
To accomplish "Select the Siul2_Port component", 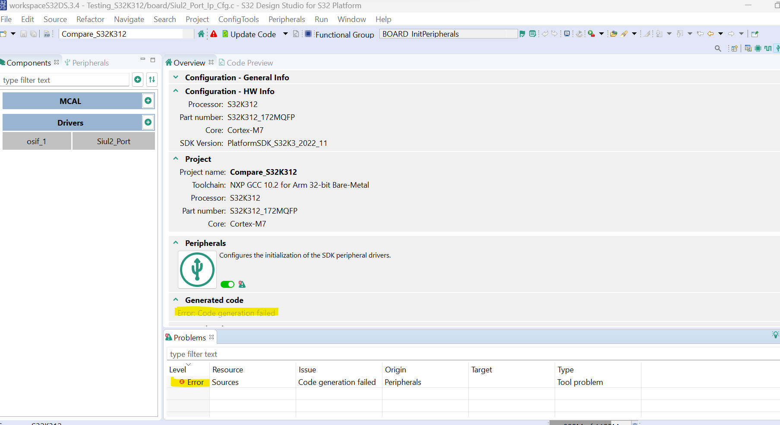I will click(x=114, y=141).
